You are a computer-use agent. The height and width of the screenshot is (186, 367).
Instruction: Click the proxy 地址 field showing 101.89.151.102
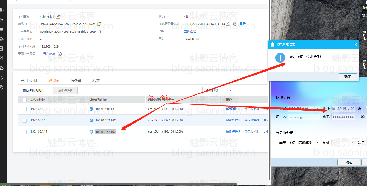tap(343, 109)
